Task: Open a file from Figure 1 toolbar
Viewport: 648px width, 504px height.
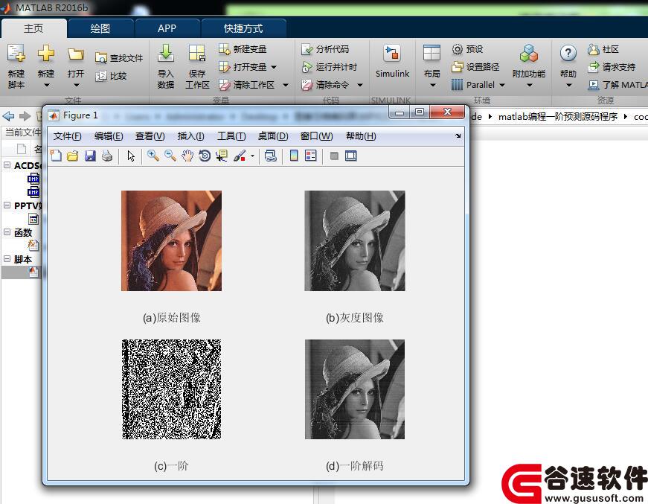Action: [x=73, y=156]
